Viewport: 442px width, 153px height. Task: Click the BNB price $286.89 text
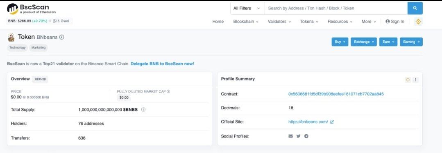(x=19, y=21)
